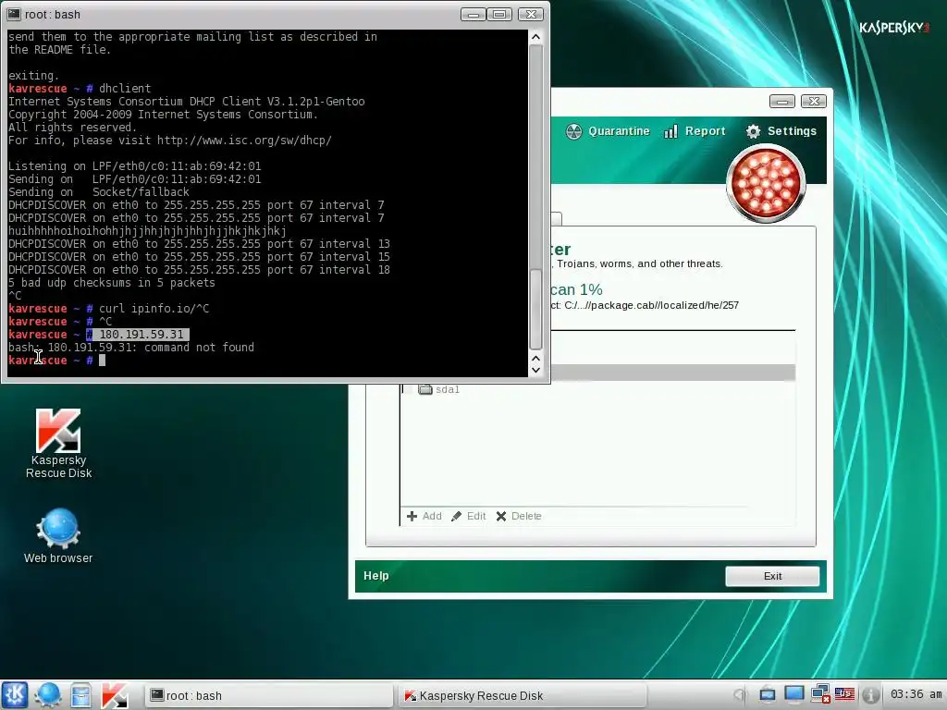Click the terminal prompt cursor on last line
This screenshot has width=947, height=710.
(102, 361)
